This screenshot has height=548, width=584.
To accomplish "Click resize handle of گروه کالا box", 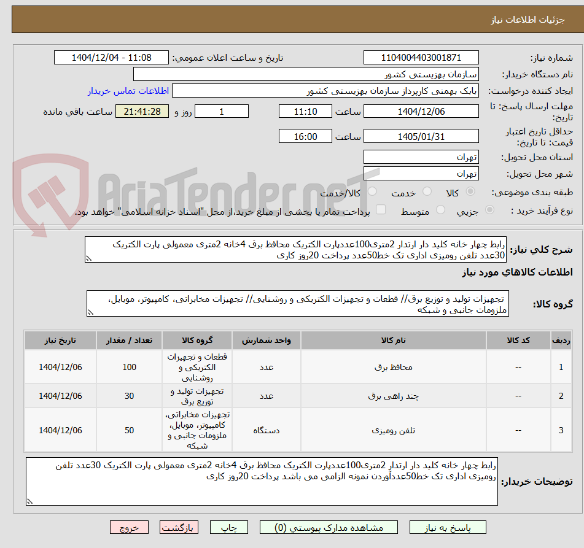I will click(x=90, y=313).
